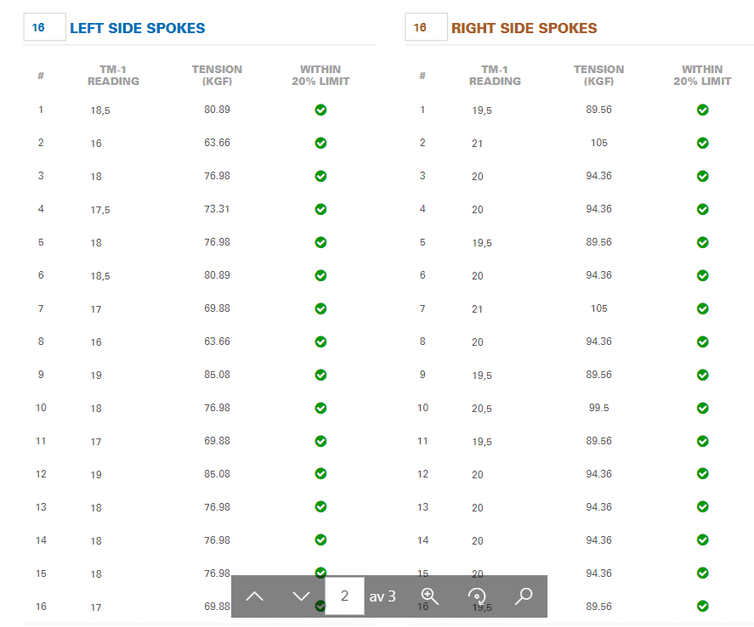Open the search magnifier in PDF toolbar
The width and height of the screenshot is (754, 627).
click(x=524, y=596)
